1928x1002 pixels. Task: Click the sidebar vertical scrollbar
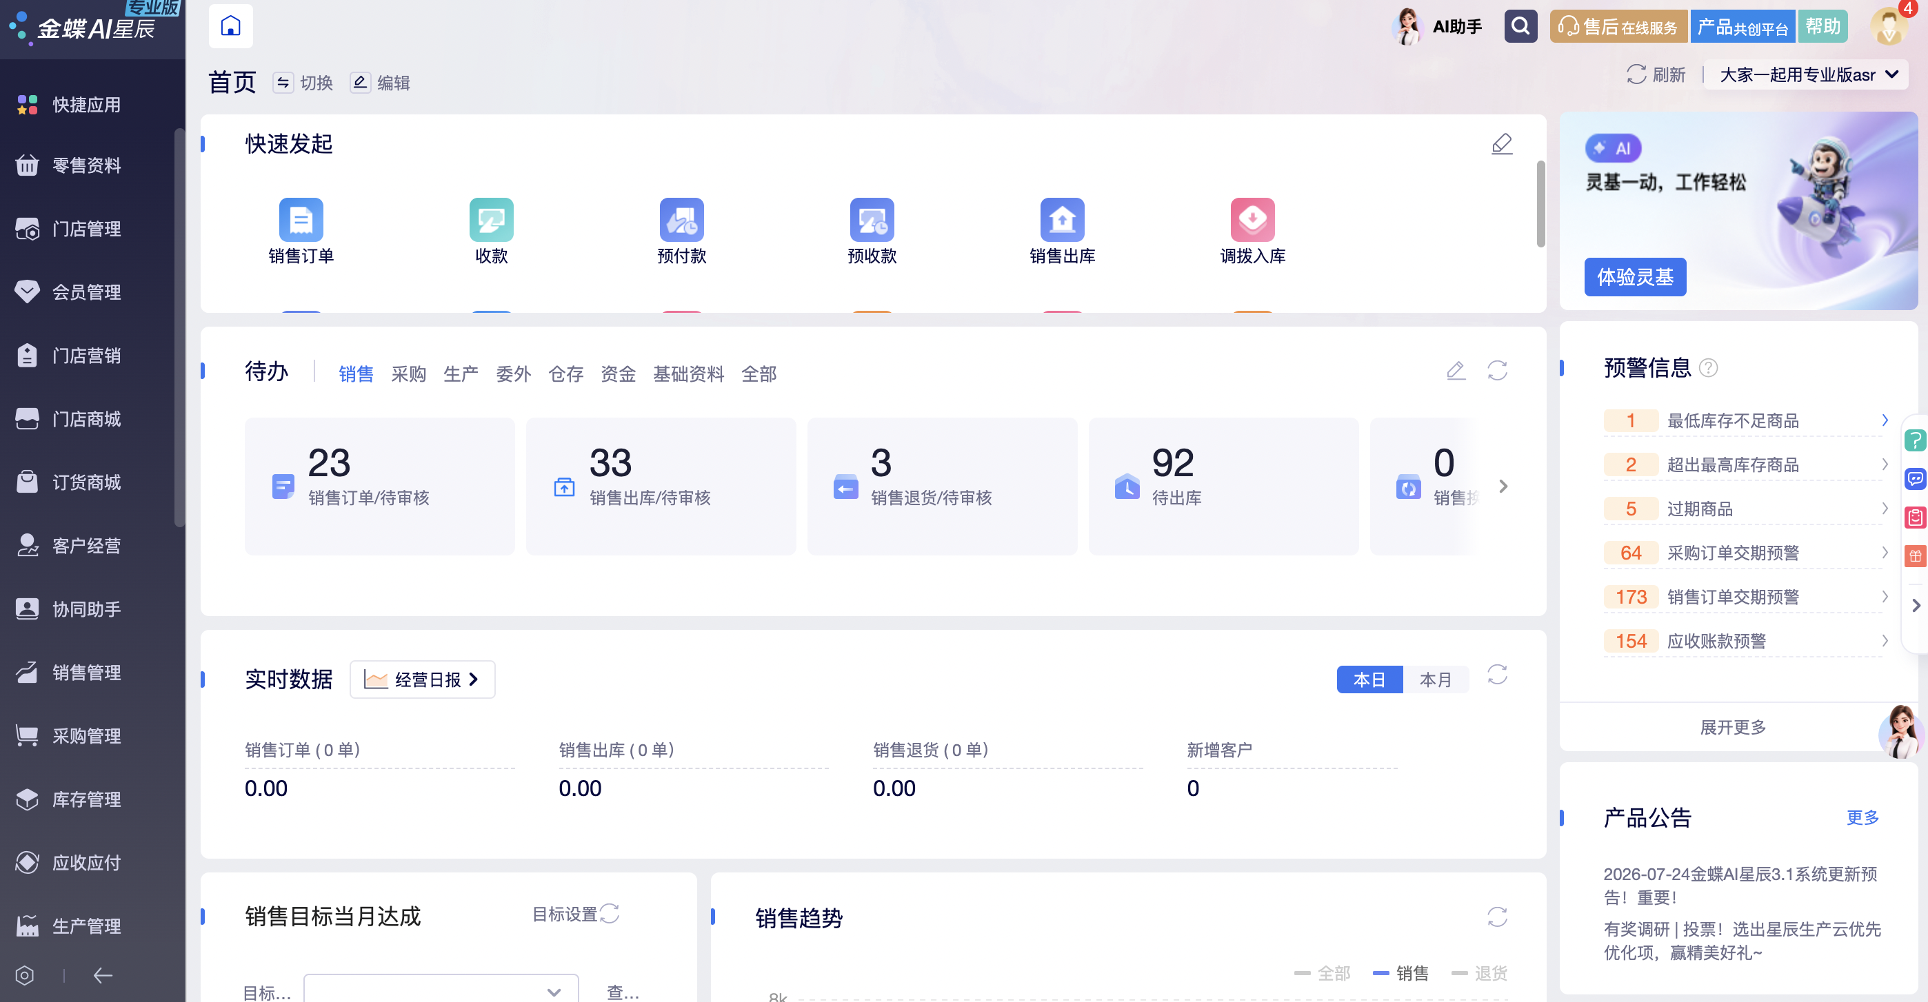(x=179, y=327)
